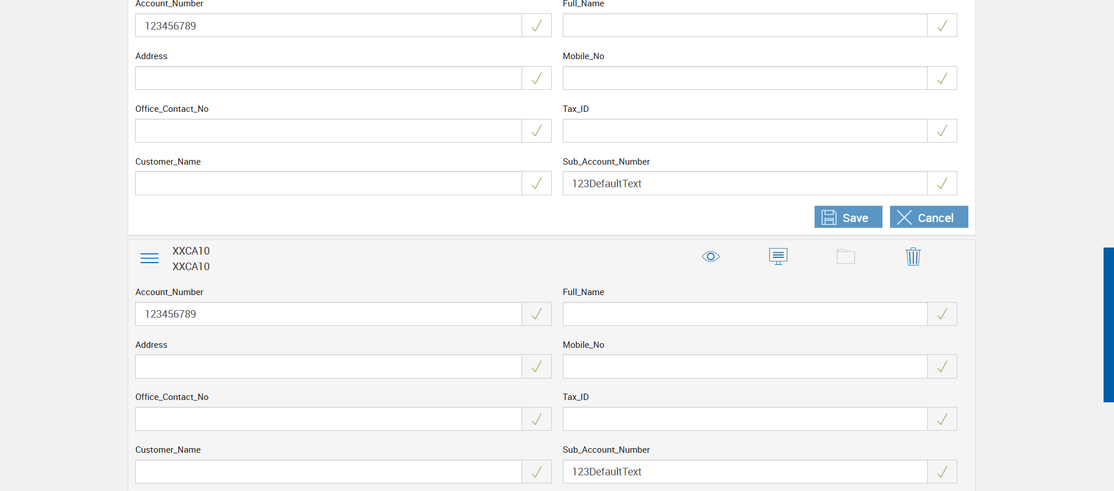This screenshot has width=1114, height=491.
Task: Click checkmark beside Account_Number in XXCA10 form
Action: 537,314
